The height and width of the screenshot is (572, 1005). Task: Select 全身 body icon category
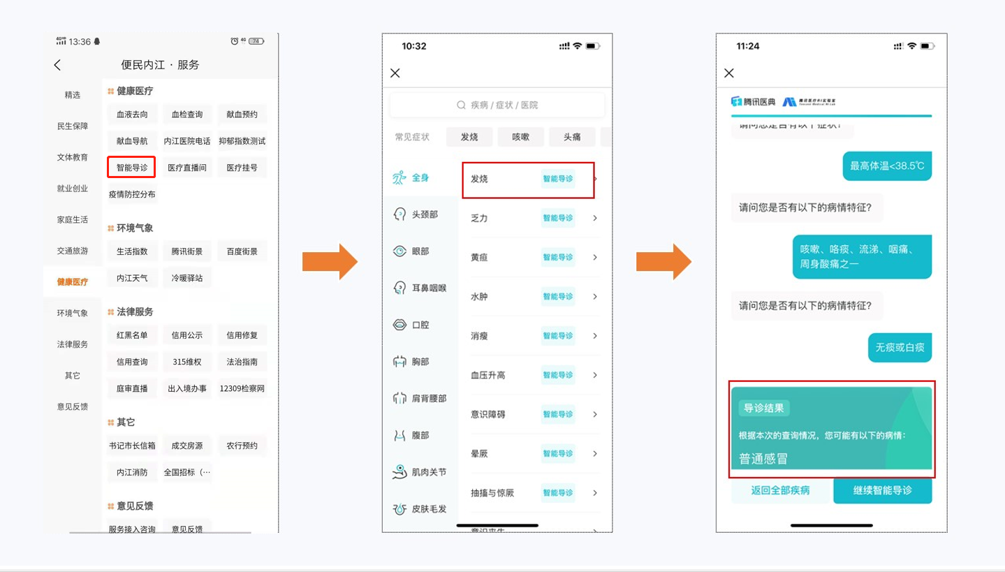click(399, 178)
